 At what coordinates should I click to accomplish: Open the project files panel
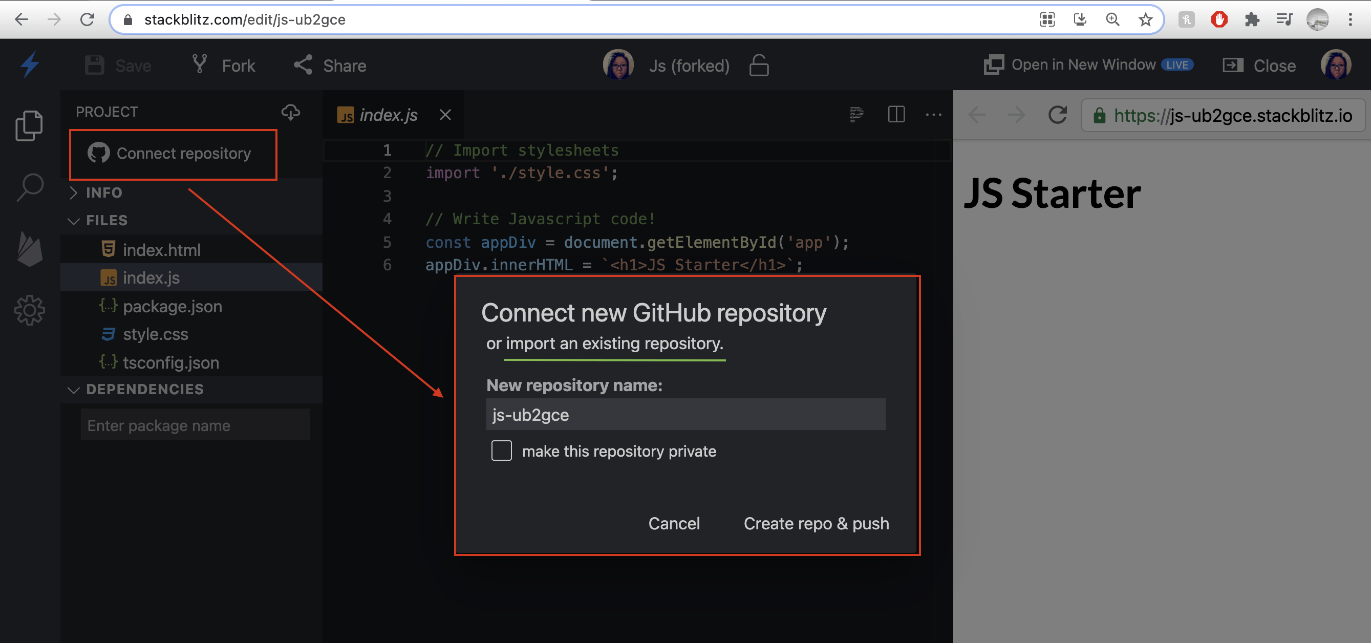point(30,125)
